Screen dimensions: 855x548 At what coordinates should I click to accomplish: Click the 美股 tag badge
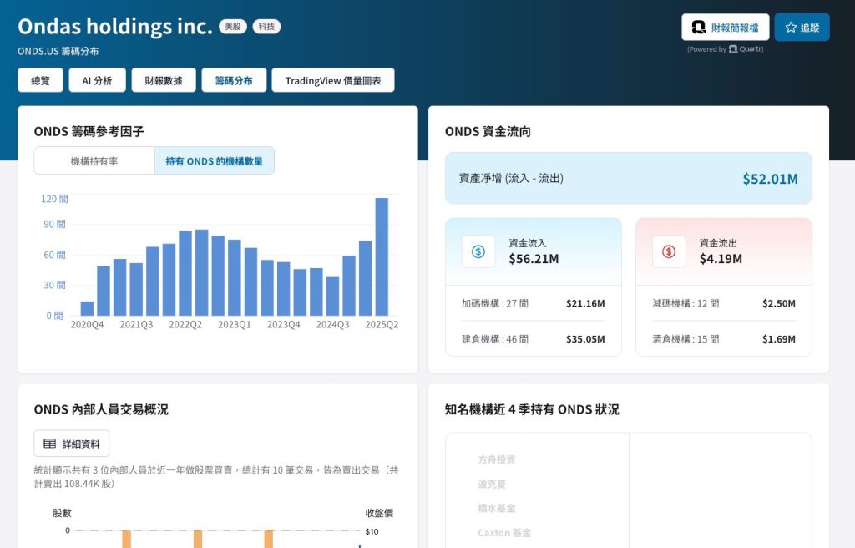click(233, 27)
